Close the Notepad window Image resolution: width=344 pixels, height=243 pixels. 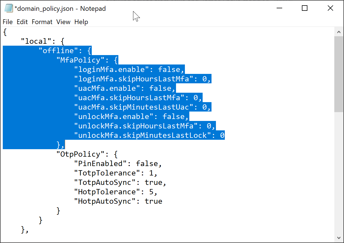tap(330, 9)
